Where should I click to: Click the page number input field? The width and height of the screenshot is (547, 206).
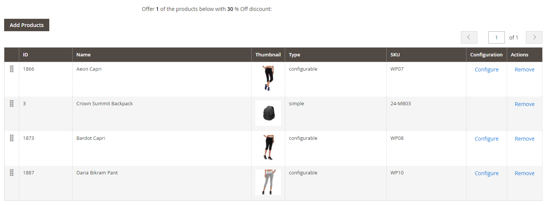tap(496, 38)
